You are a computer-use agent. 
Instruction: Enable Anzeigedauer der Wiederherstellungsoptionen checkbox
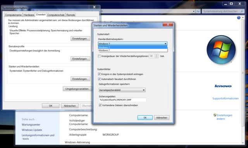click(99, 56)
